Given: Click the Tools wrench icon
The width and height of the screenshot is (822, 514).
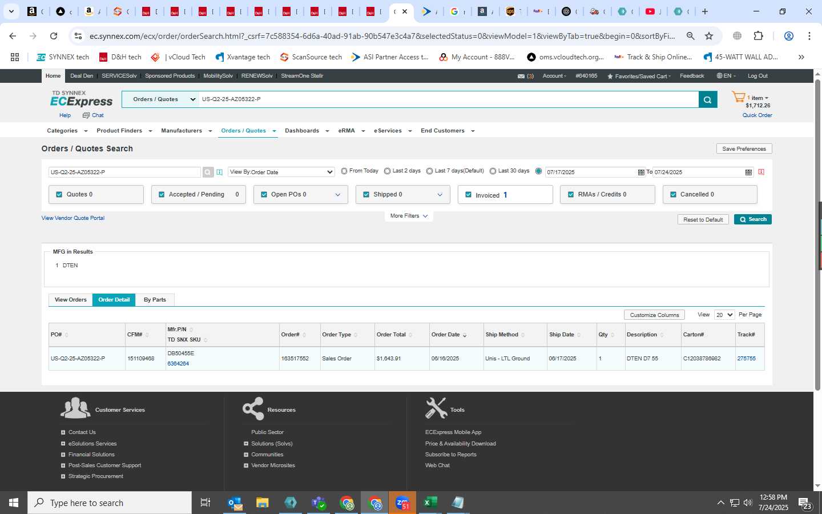Looking at the screenshot, I should tap(436, 408).
